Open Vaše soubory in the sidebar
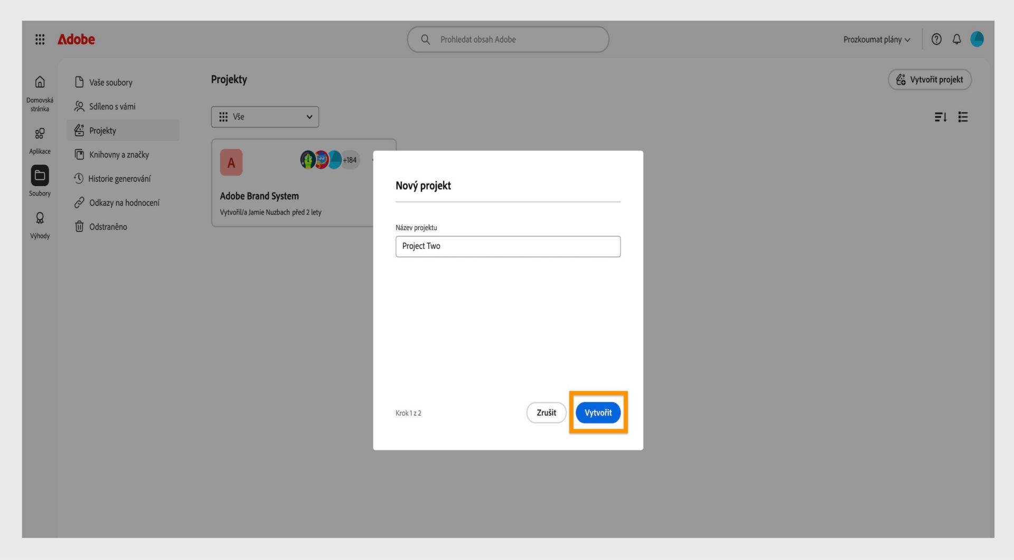 point(110,82)
